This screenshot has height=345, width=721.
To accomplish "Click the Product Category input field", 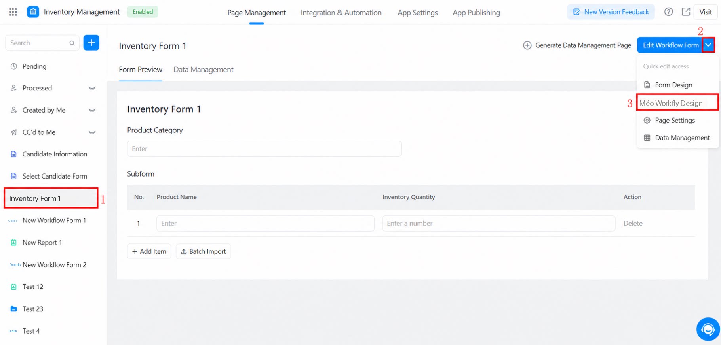I will [x=264, y=149].
